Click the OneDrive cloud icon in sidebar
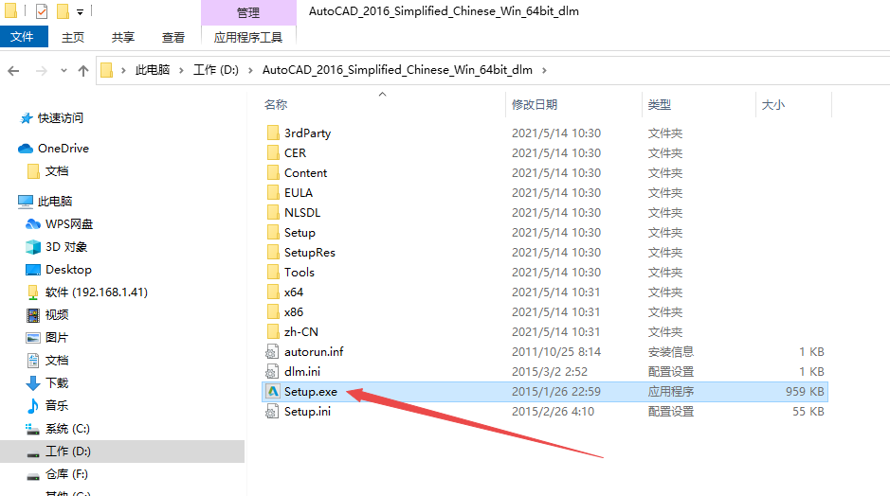The width and height of the screenshot is (890, 496). tap(26, 149)
